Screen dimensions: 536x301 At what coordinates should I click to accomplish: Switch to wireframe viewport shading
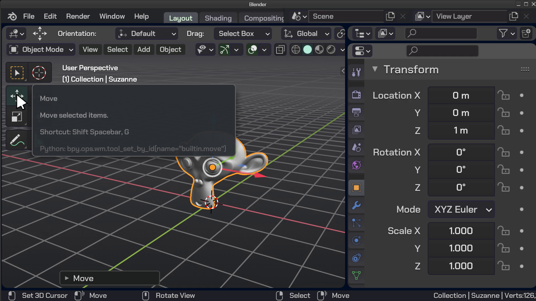point(296,50)
